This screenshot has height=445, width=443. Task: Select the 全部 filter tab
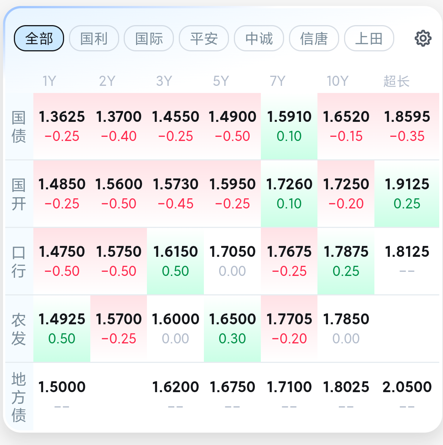39,38
